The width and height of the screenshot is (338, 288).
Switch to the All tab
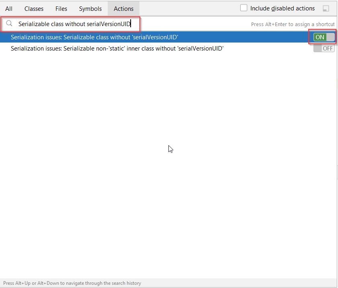coord(9,8)
